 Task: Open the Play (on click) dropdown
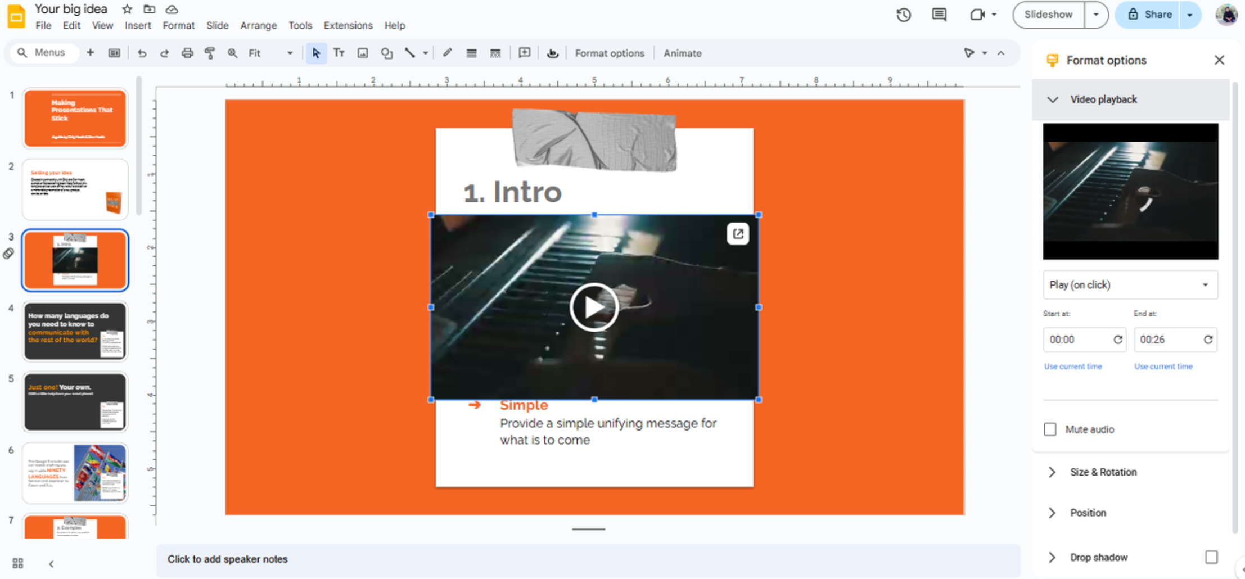click(x=1130, y=285)
